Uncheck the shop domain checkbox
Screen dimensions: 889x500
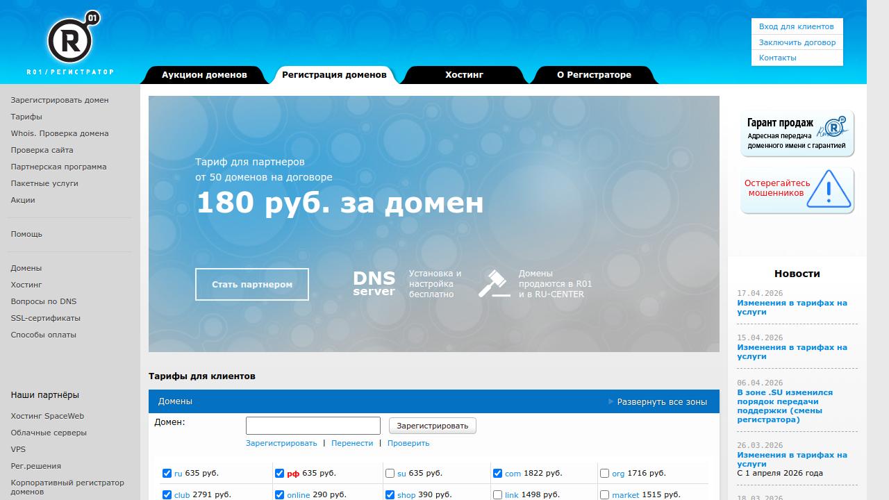point(390,495)
